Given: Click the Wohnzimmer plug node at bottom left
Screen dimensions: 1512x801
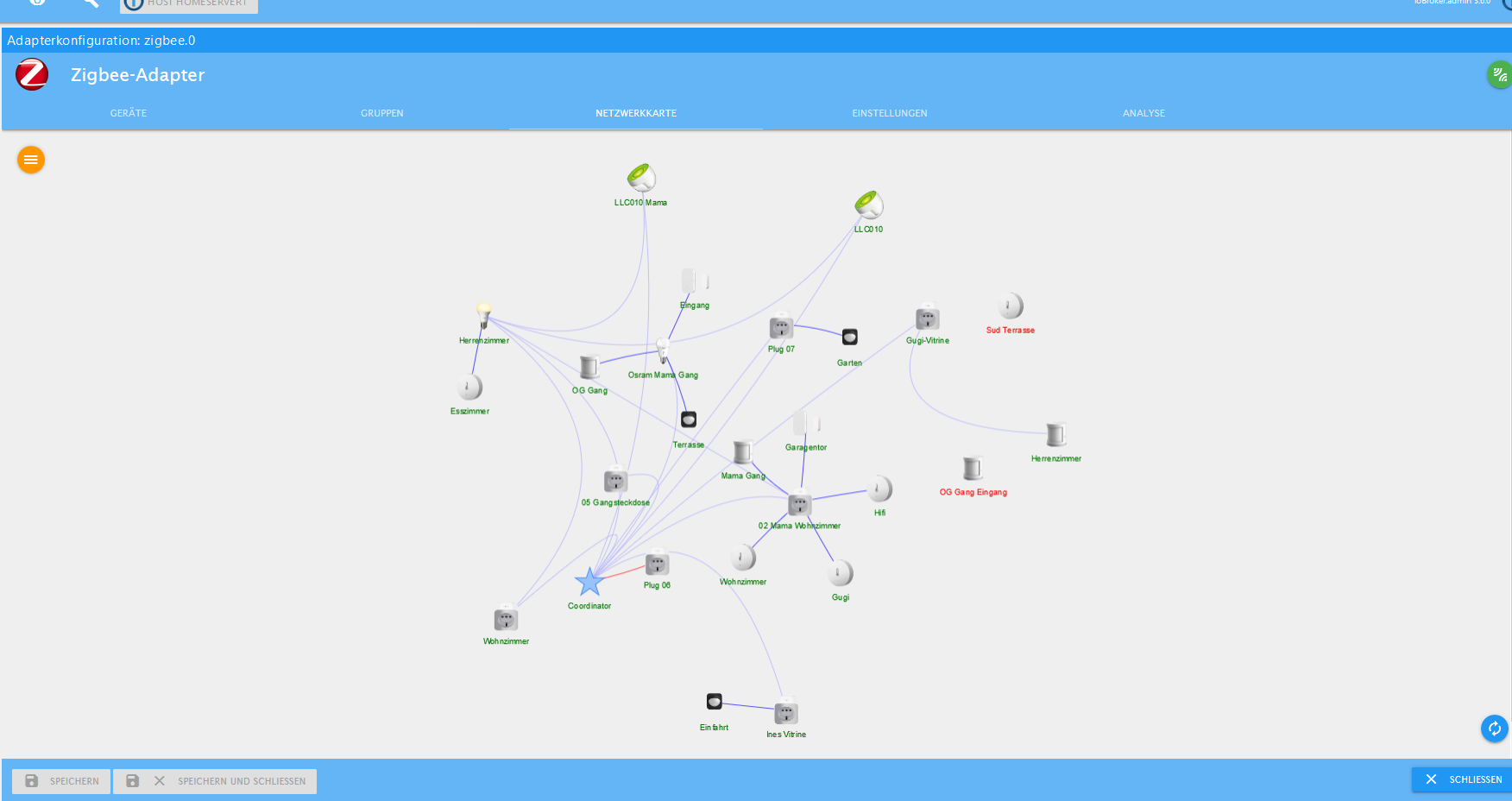Looking at the screenshot, I should click(506, 619).
